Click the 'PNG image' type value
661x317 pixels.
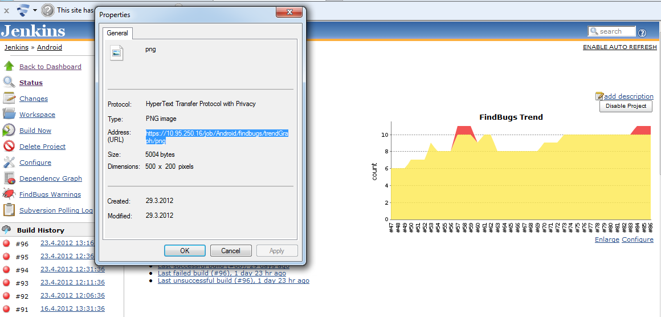click(x=161, y=119)
